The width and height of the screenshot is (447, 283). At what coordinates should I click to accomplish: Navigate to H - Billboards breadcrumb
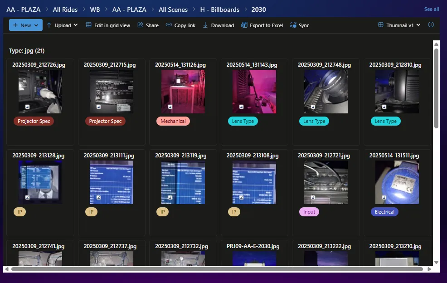219,10
